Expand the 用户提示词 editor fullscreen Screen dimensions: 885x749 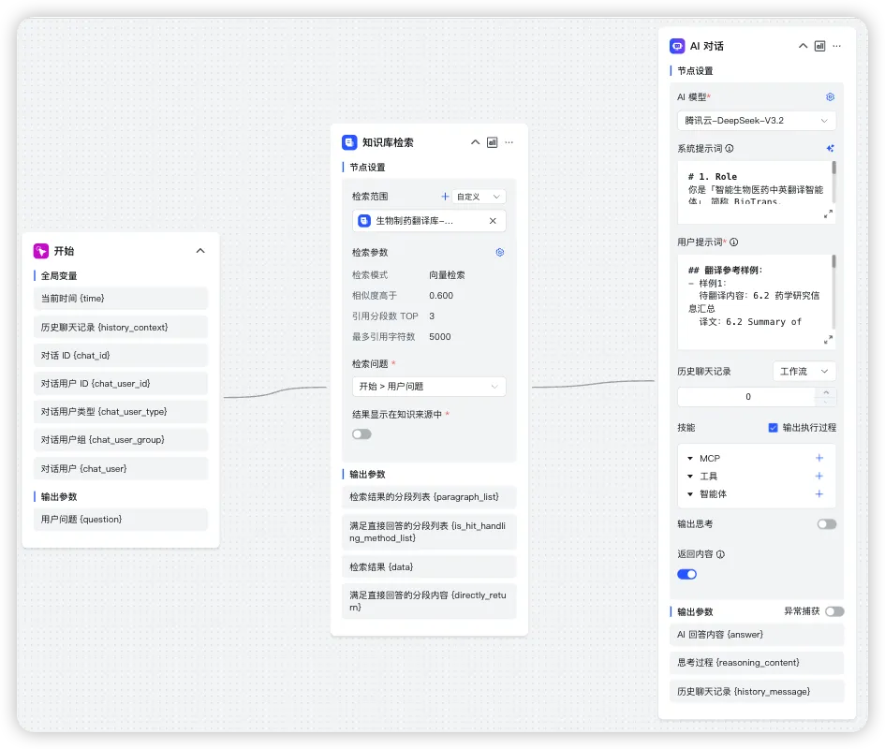point(828,340)
